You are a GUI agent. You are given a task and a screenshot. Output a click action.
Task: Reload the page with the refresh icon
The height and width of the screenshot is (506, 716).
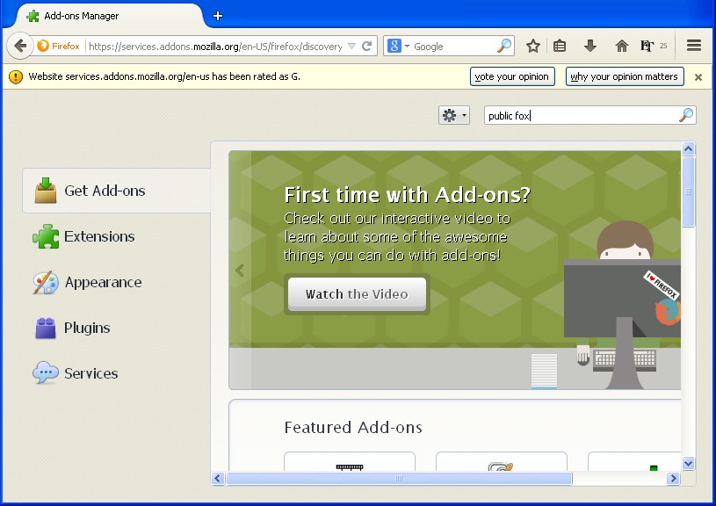(367, 46)
